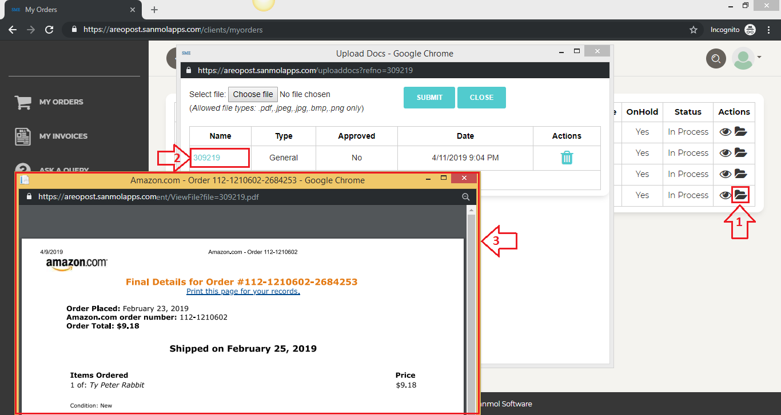Viewport: 781px width, 415px height.
Task: Open third order row folder icon
Action: coord(741,174)
